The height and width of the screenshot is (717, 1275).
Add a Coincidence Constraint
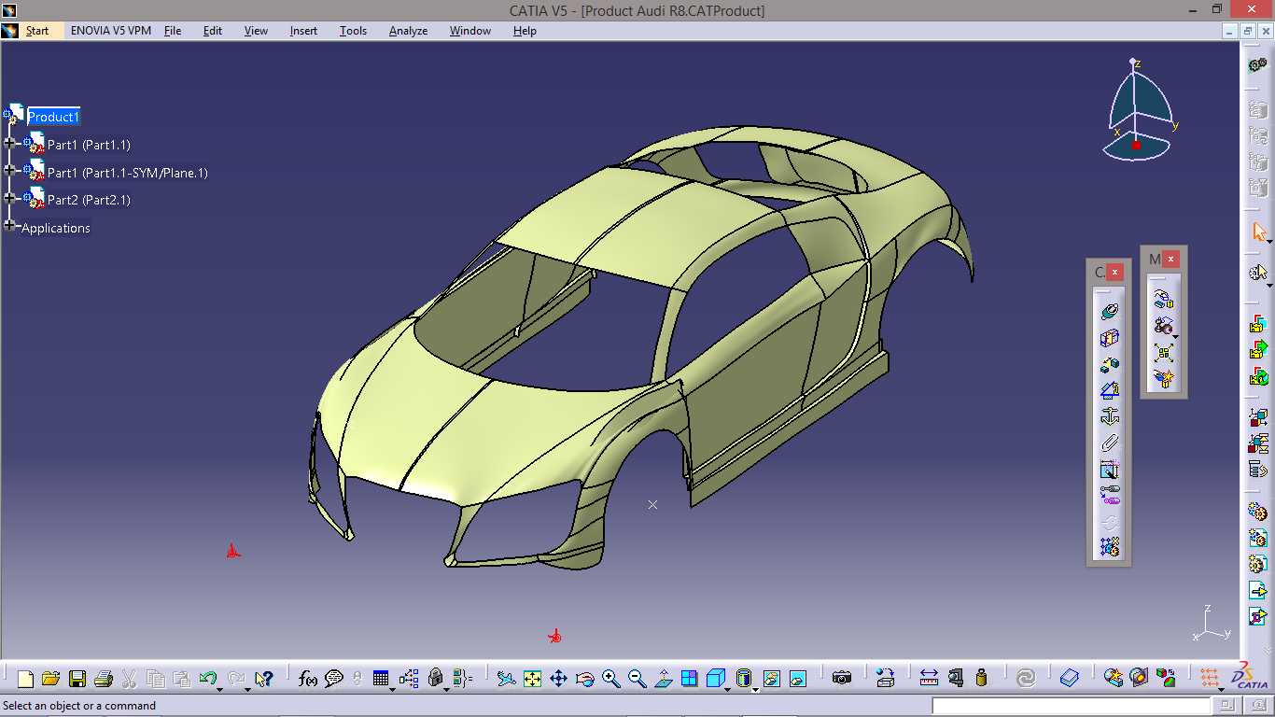tap(1109, 312)
